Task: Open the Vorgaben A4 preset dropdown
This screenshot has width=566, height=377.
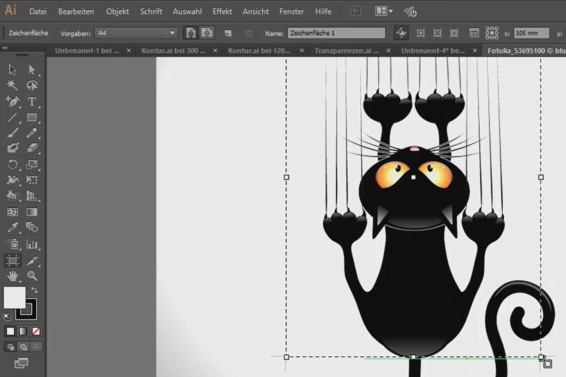Action: (136, 33)
